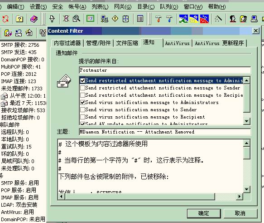Uncheck restricted attachment notification to Administrators
Viewport: 264px width, 223px height.
click(x=82, y=80)
